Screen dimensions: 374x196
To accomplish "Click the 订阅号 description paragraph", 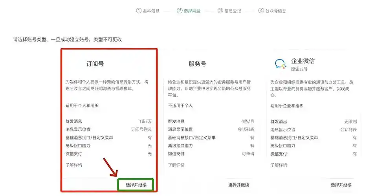I will [107, 85].
